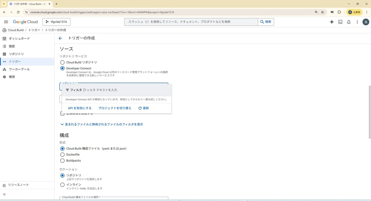The width and height of the screenshot is (371, 201).
Task: Open the main navigation hamburger menu
Action: click(x=6, y=22)
